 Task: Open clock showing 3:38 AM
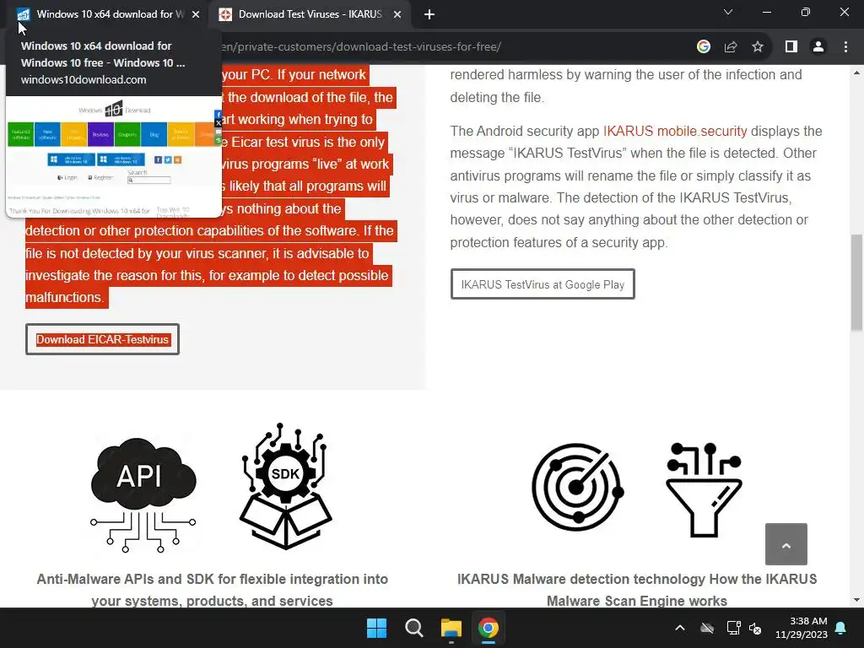point(802,628)
